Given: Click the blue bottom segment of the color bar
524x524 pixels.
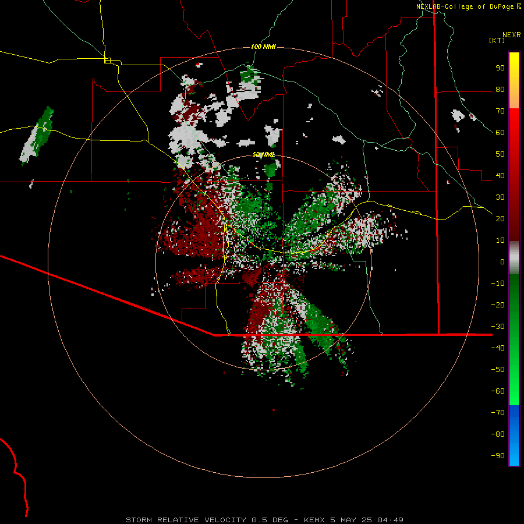Looking at the screenshot, I should tap(514, 436).
